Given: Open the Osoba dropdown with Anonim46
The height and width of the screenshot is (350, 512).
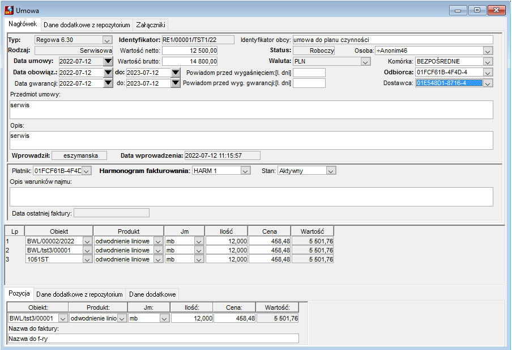Looking at the screenshot, I should click(488, 51).
